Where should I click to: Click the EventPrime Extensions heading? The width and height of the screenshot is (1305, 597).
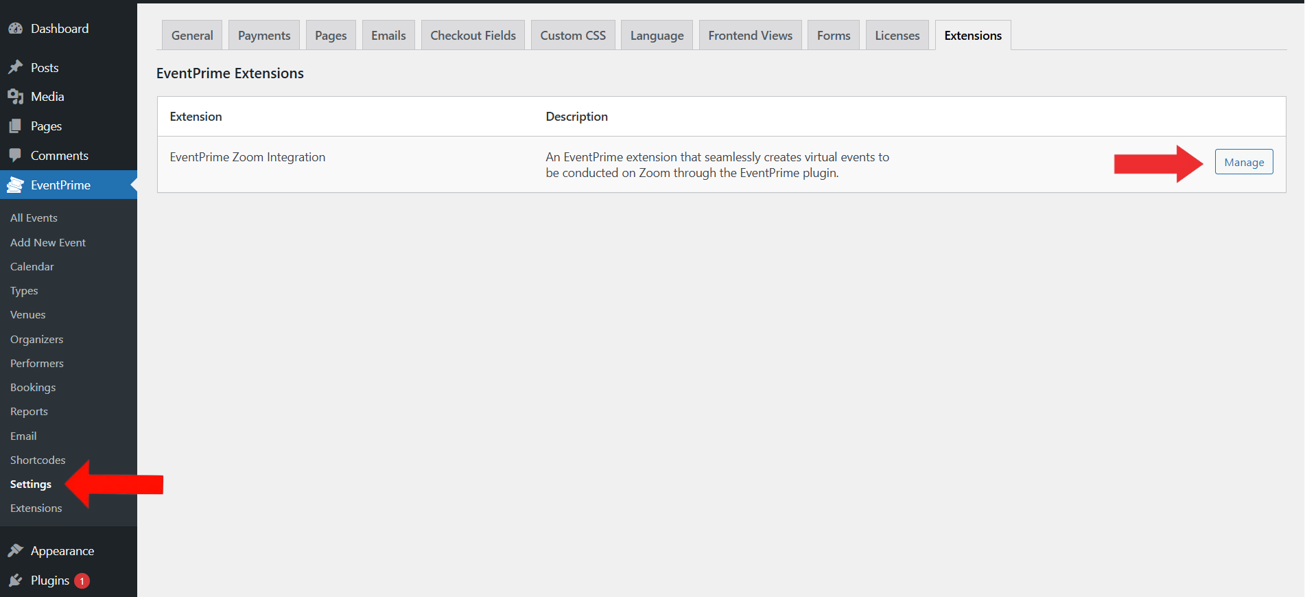pos(230,73)
